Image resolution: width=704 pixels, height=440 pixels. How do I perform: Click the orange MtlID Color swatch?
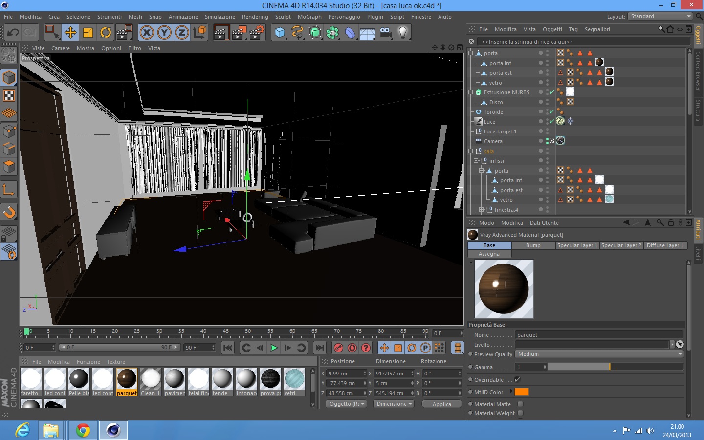(522, 392)
